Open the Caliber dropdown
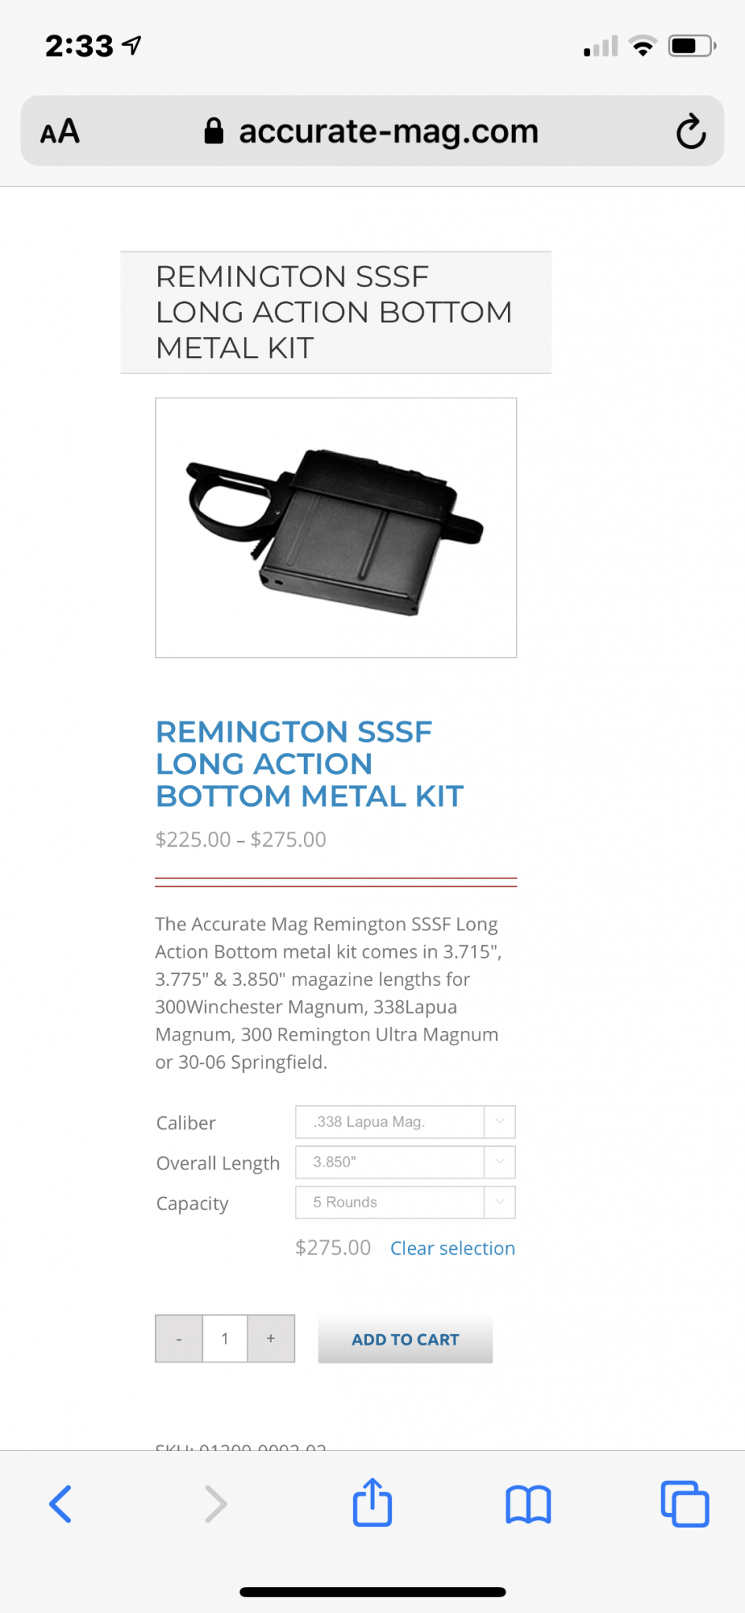The height and width of the screenshot is (1613, 745). pos(405,1122)
